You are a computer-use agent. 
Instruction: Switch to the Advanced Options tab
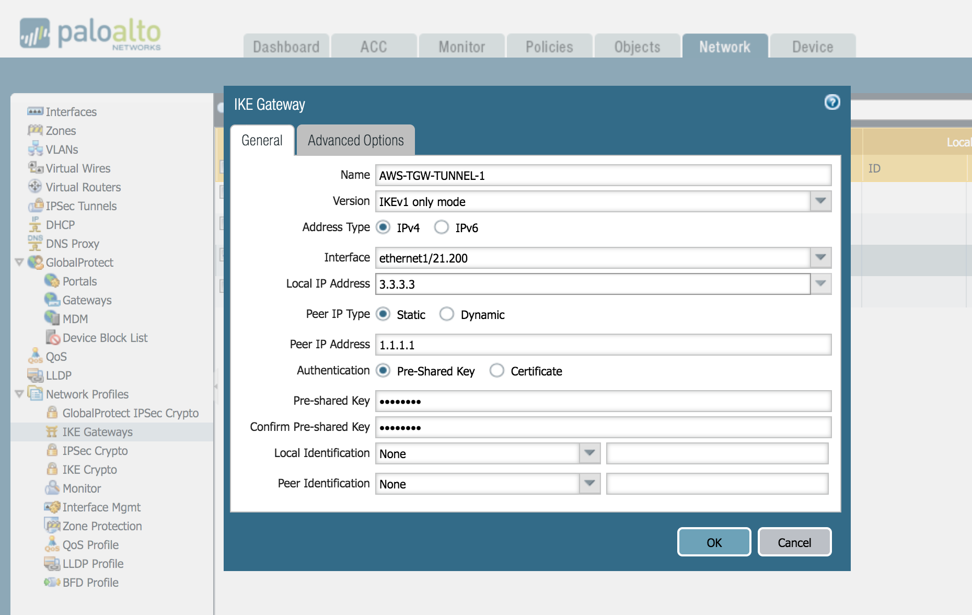pyautogui.click(x=356, y=140)
